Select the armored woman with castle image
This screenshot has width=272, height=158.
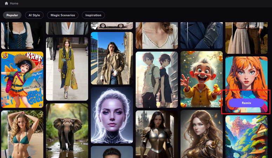tap(157, 134)
